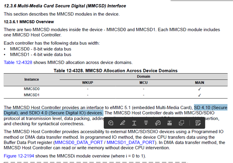The width and height of the screenshot is (233, 163).
Task: Click text 'Each controller has the following data bus width'
Action: 52,43
